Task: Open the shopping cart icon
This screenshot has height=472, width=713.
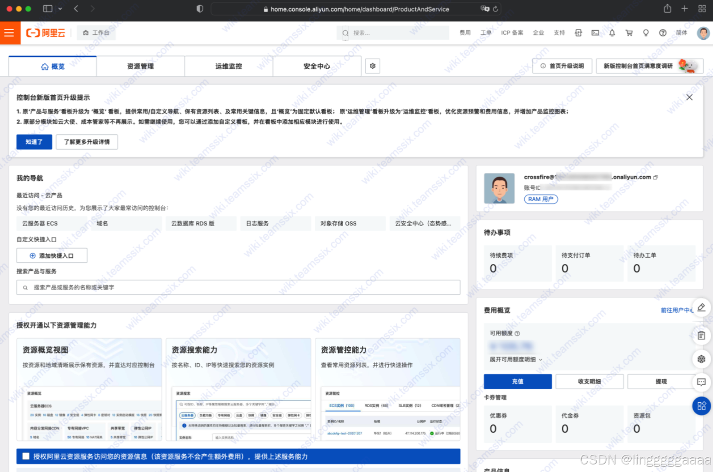Action: 629,33
